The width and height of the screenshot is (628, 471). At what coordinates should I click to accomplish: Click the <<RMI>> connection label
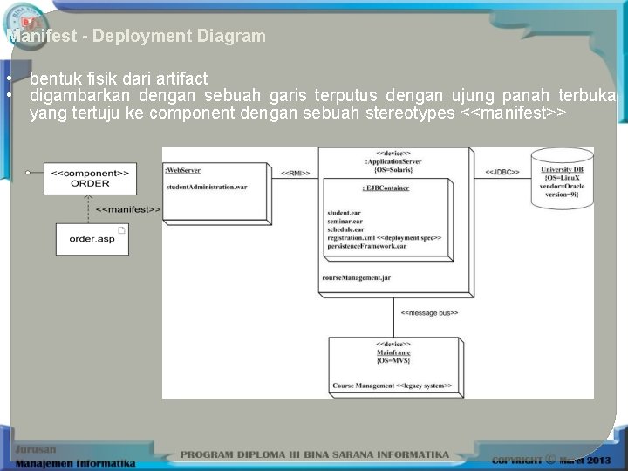[x=295, y=174]
